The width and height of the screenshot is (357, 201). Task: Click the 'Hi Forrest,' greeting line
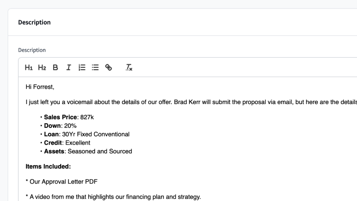click(x=40, y=87)
